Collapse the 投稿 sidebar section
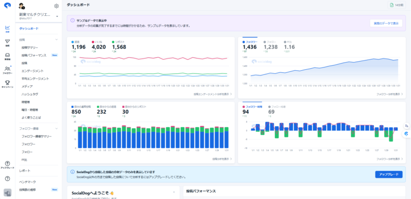The height and width of the screenshot is (199, 411). click(57, 40)
